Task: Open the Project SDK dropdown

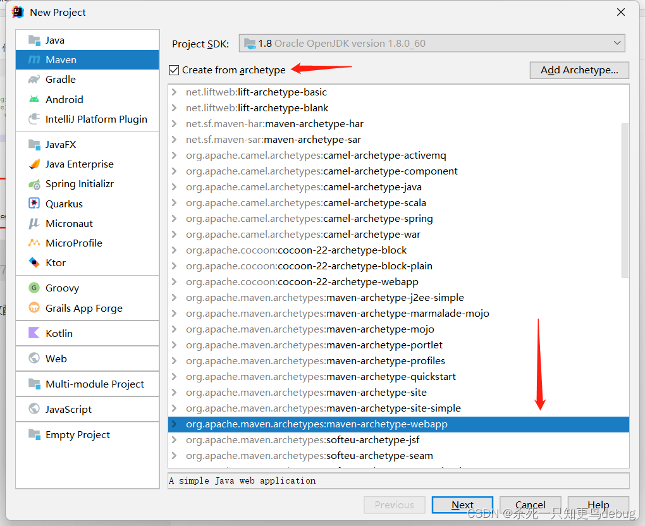Action: click(432, 43)
